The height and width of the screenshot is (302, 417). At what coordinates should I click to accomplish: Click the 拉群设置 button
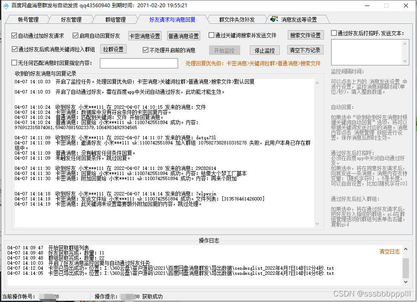pos(113,49)
